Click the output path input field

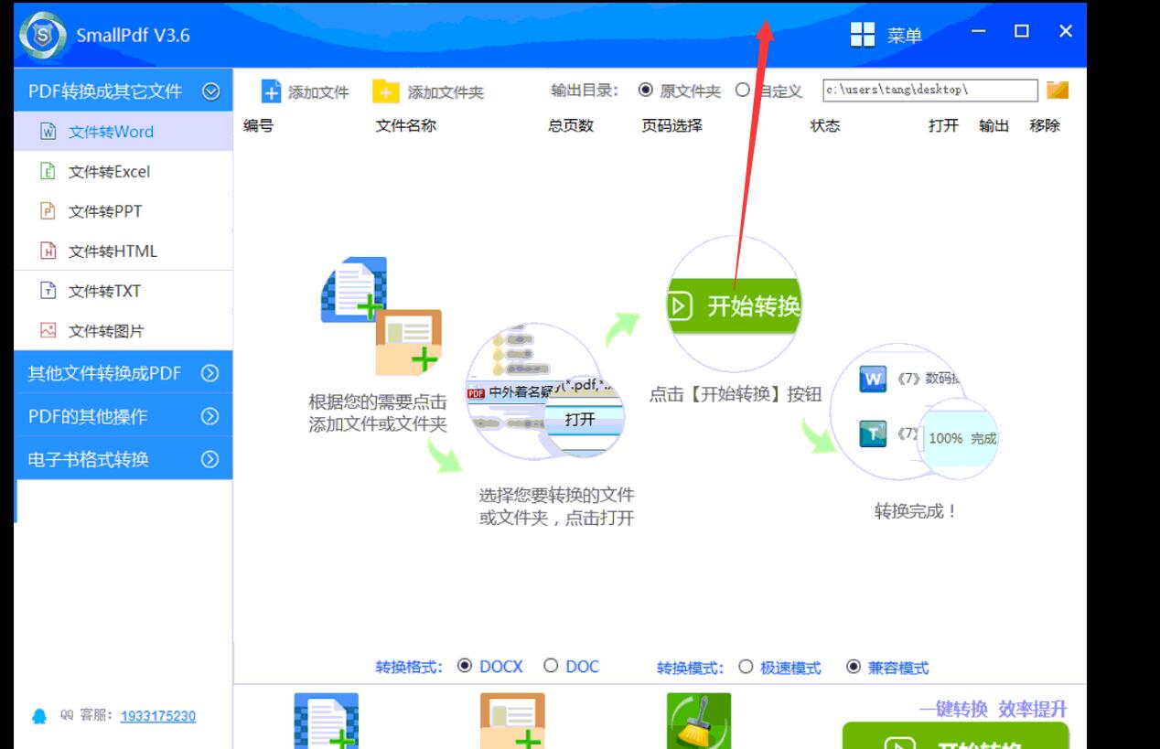(x=929, y=90)
